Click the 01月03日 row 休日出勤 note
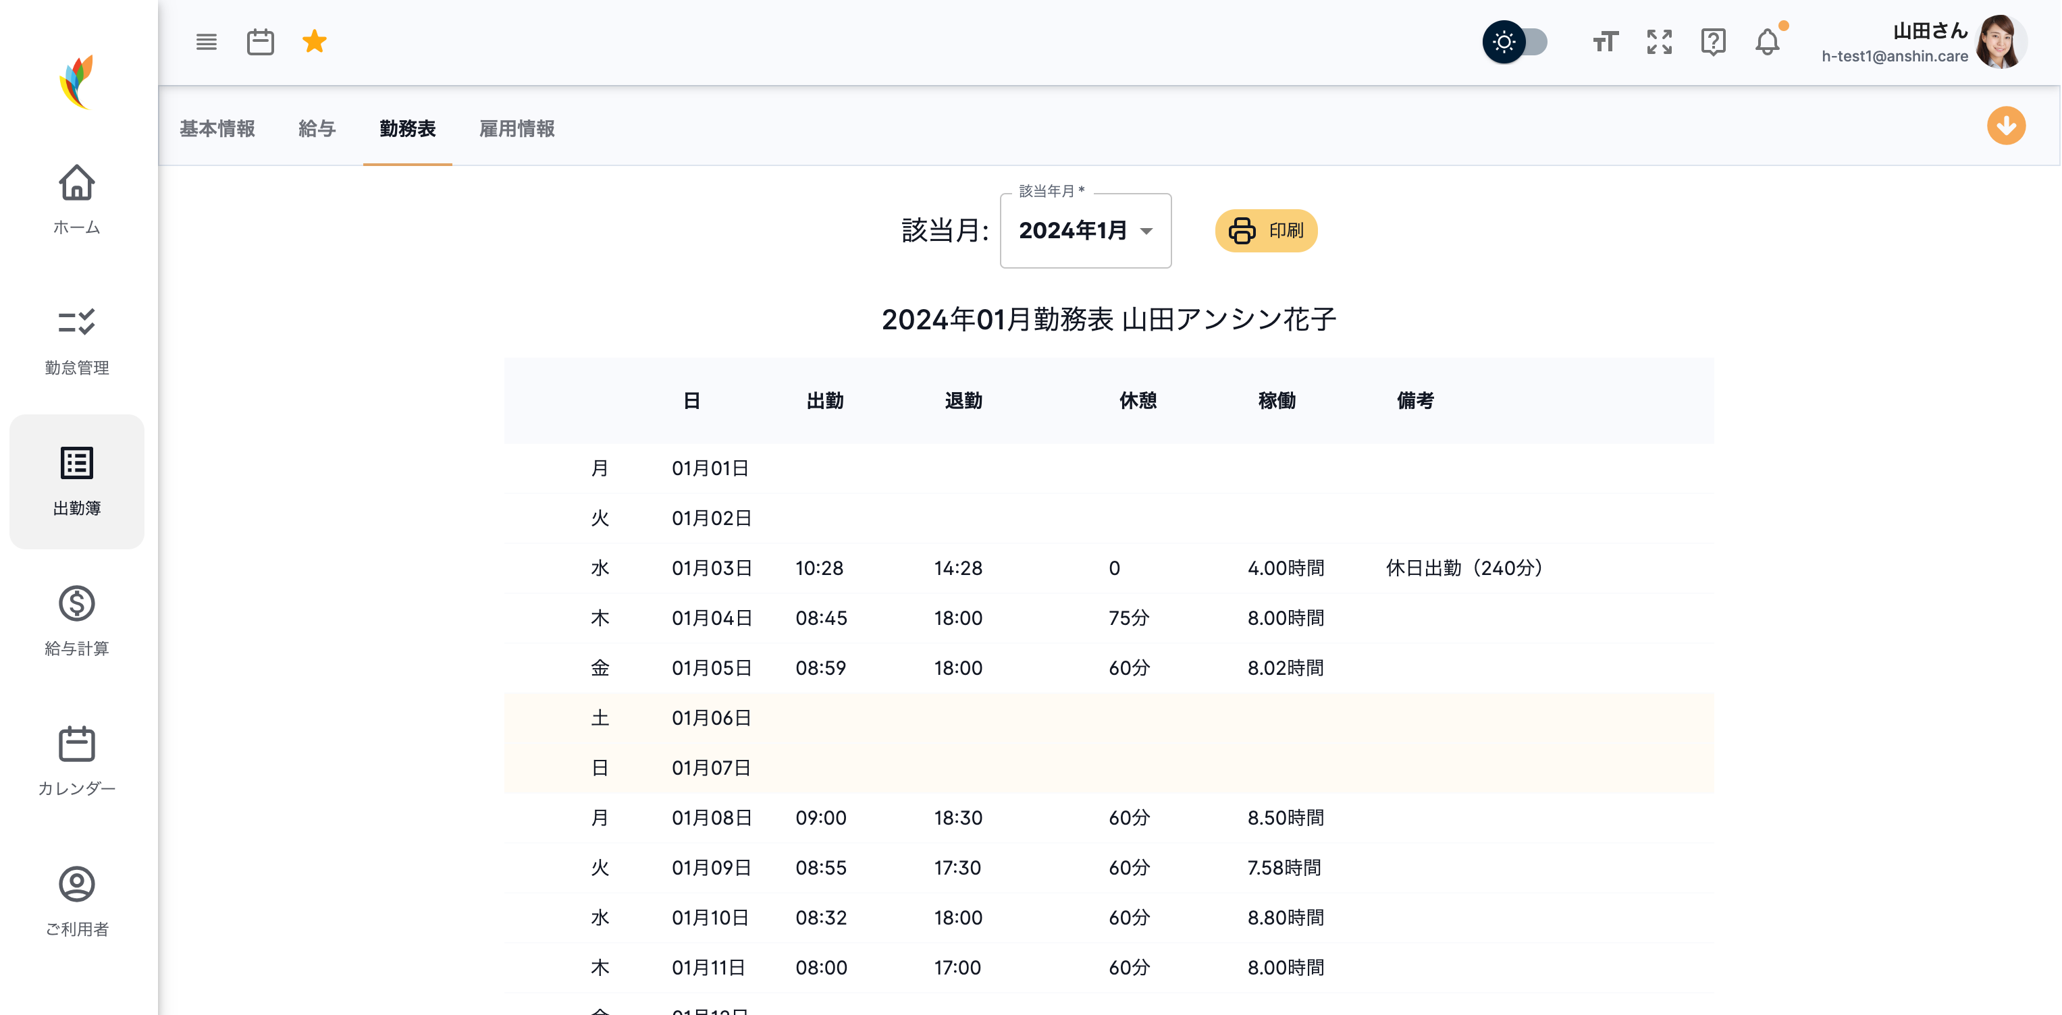This screenshot has height=1015, width=2062. 1465,568
